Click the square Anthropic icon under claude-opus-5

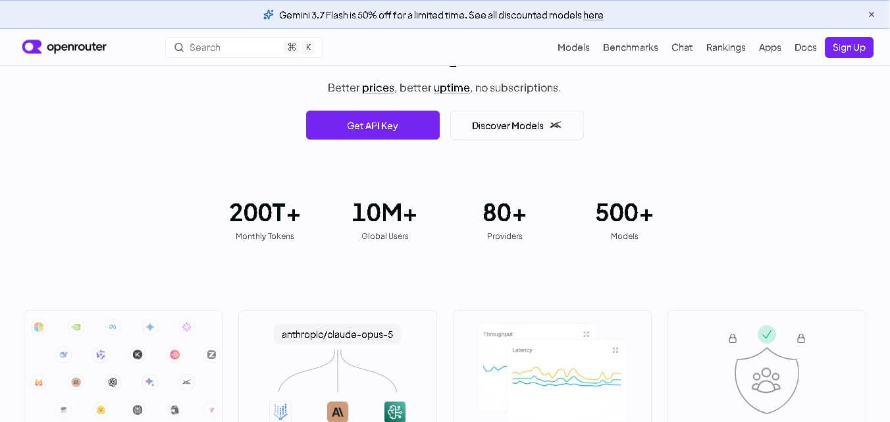coord(338,411)
